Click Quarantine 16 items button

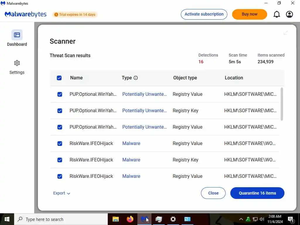click(257, 193)
